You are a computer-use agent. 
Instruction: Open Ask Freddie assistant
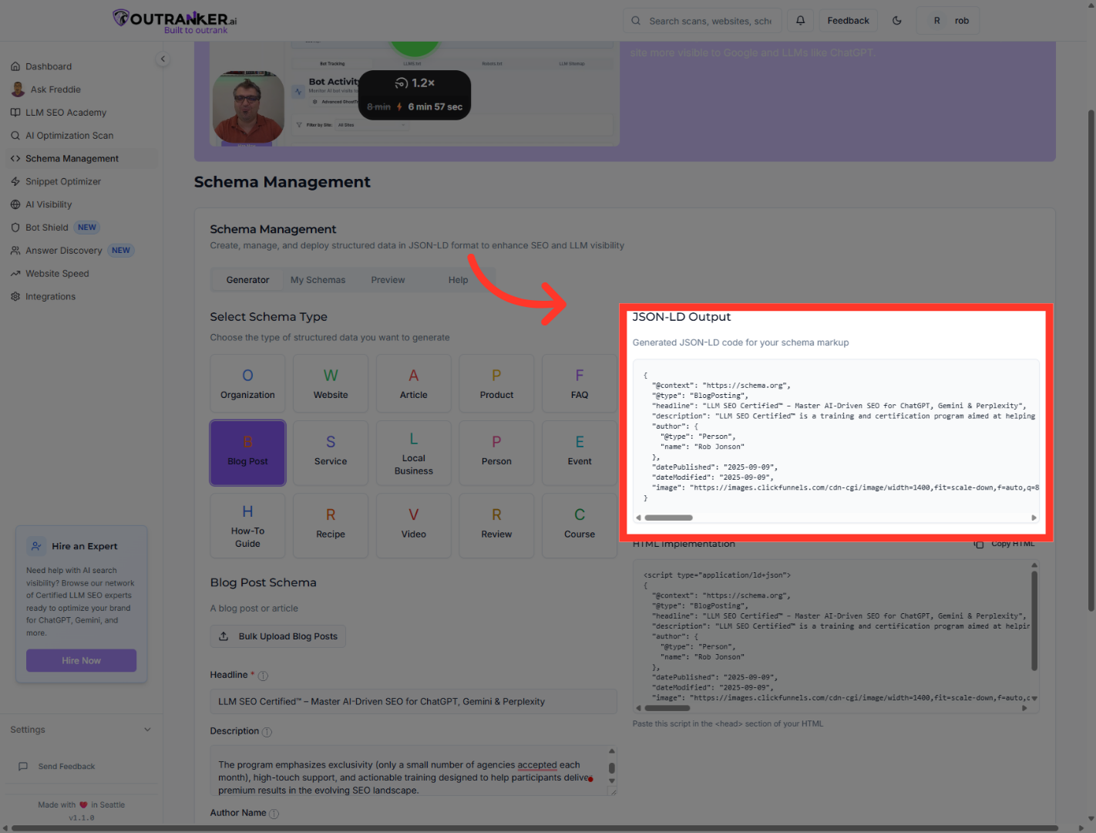click(55, 89)
